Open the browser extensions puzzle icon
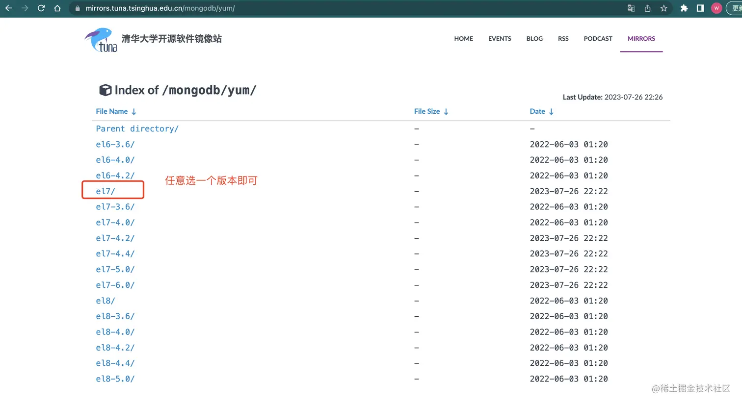Screen dimensions: 742x405 click(684, 8)
